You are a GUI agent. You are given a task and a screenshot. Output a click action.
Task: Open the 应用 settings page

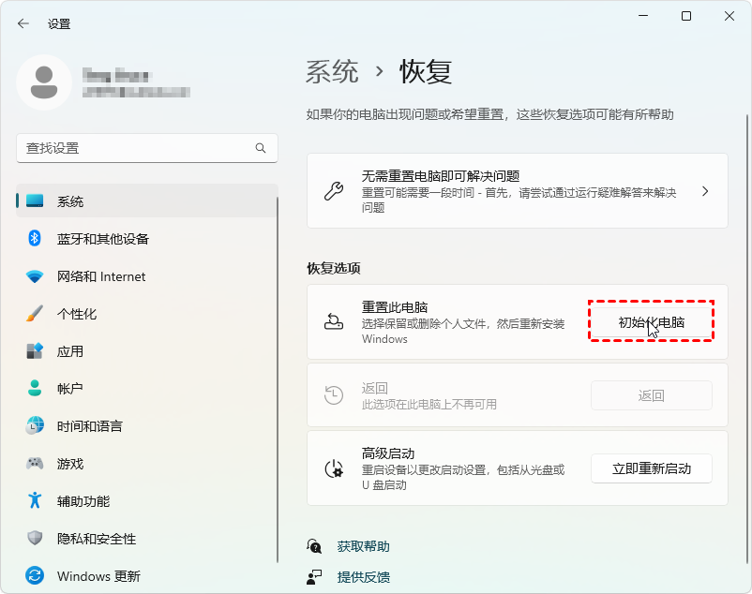coord(147,351)
